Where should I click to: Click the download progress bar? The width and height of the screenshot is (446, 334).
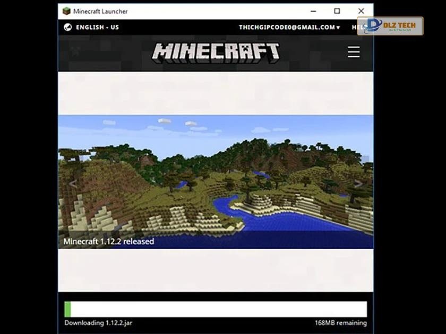point(215,309)
